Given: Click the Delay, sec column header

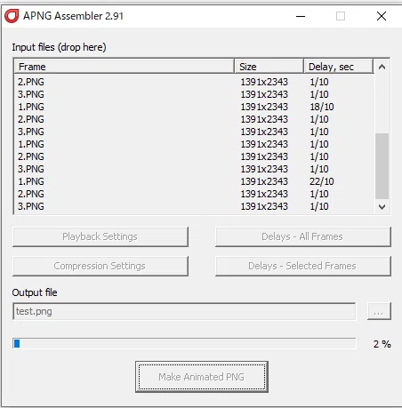Looking at the screenshot, I should tap(338, 67).
